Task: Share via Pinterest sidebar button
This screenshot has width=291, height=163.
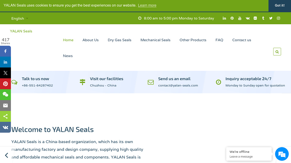Action: pos(5,84)
